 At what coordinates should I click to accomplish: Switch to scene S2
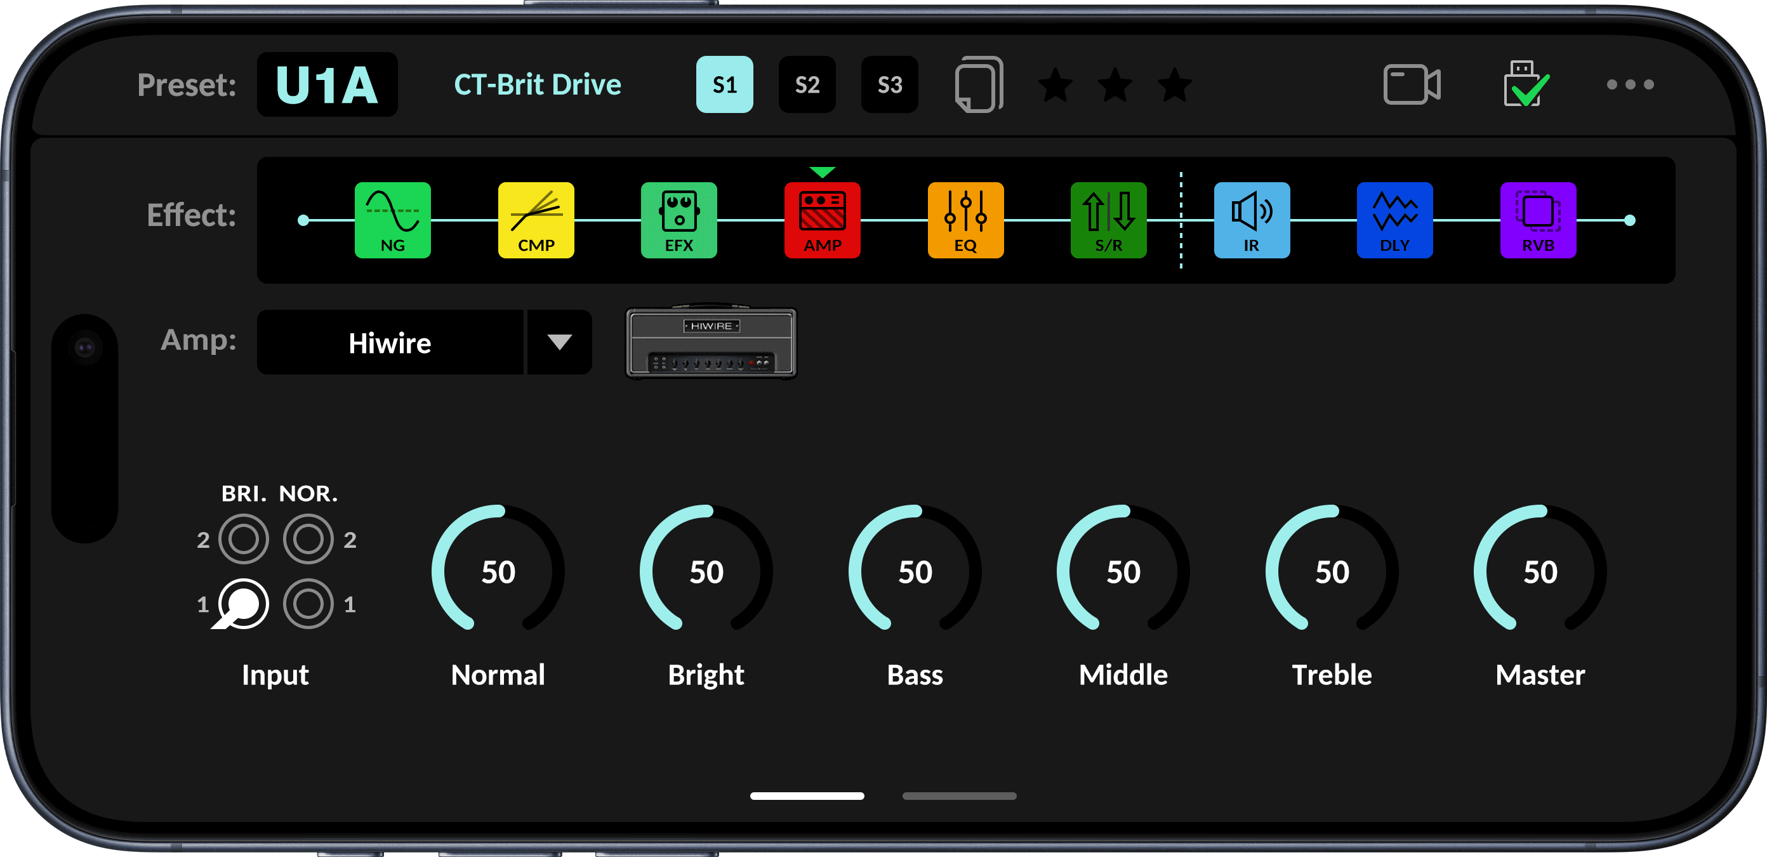(x=807, y=85)
